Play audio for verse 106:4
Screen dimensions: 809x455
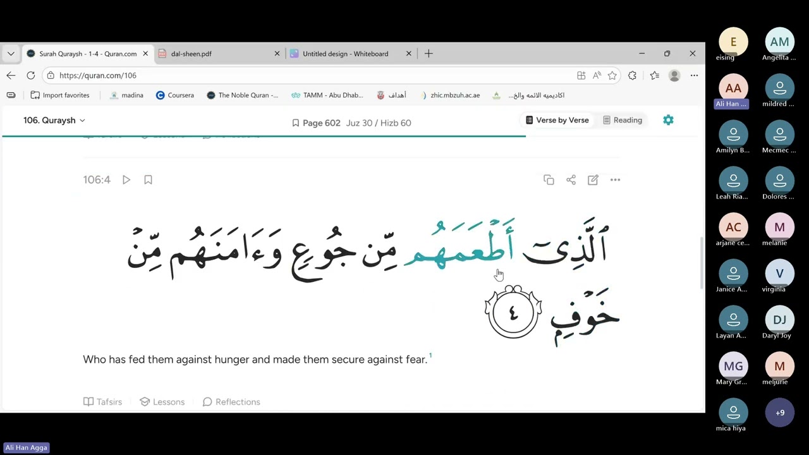point(126,179)
